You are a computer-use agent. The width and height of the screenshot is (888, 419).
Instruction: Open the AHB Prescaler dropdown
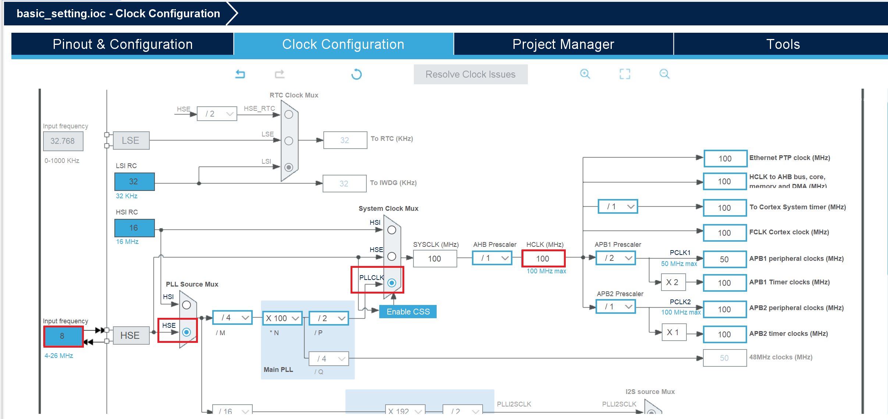pyautogui.click(x=492, y=258)
